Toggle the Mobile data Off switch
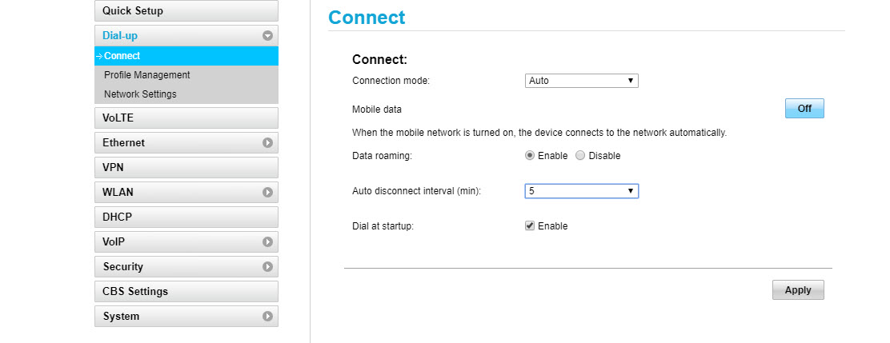The image size is (890, 343). click(804, 108)
